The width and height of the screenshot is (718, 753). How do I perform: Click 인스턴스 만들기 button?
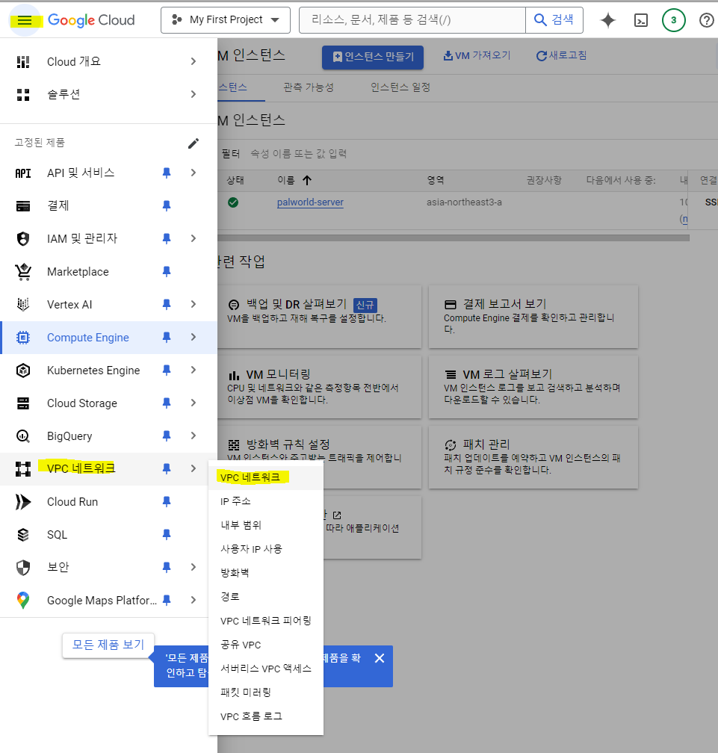[373, 57]
